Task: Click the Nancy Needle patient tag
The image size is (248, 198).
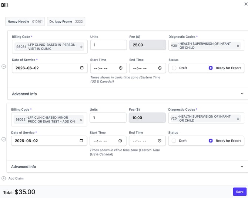Action: click(x=25, y=21)
